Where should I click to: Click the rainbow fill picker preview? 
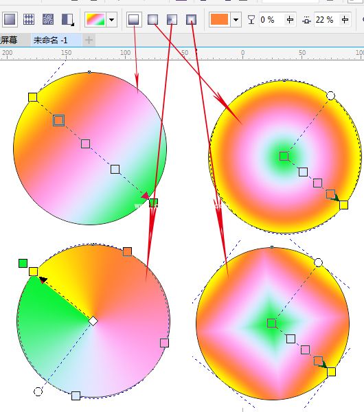coord(95,19)
